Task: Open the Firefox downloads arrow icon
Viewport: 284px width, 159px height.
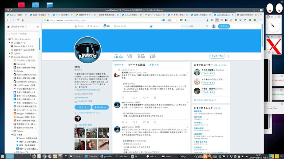Action: 207,20
